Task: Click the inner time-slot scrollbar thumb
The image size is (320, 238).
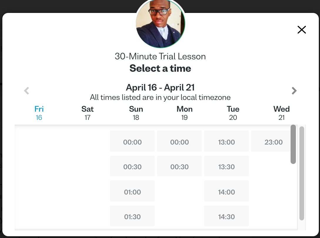Action: pyautogui.click(x=293, y=144)
